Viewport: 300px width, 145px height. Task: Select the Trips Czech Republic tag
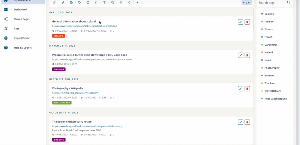(275, 99)
